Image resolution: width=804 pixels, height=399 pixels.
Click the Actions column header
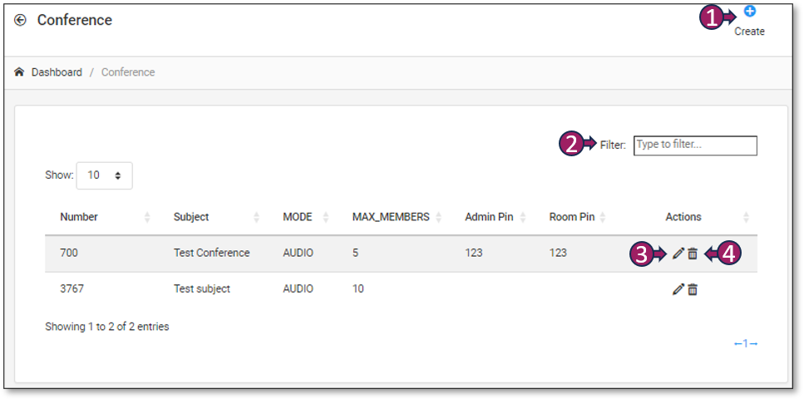tap(683, 217)
